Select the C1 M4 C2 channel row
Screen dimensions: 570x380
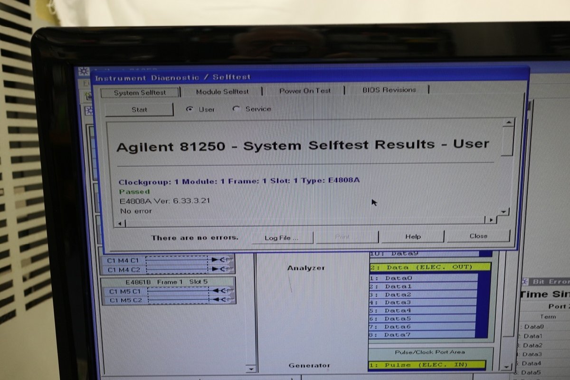pos(169,269)
